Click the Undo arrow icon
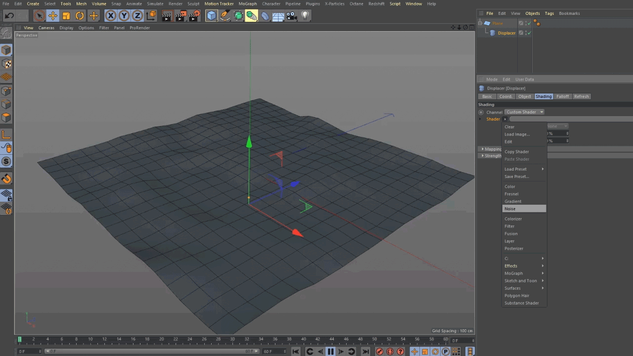 coord(9,16)
